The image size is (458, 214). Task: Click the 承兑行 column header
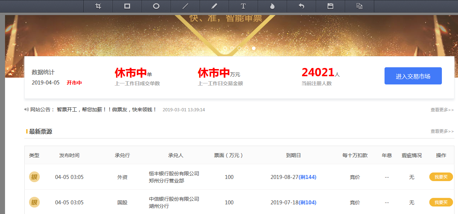tap(122, 155)
